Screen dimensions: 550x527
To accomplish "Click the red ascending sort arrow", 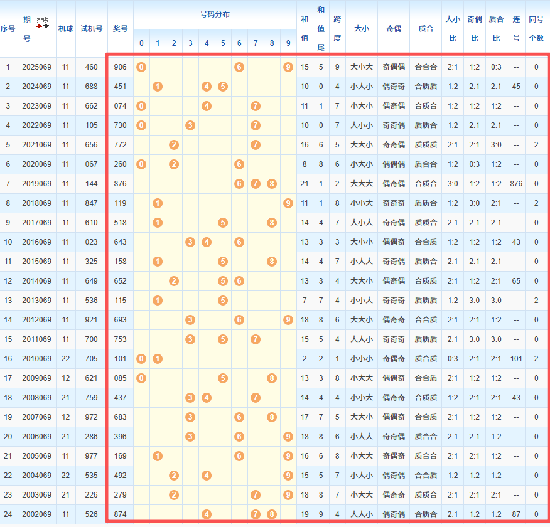I will (x=40, y=26).
